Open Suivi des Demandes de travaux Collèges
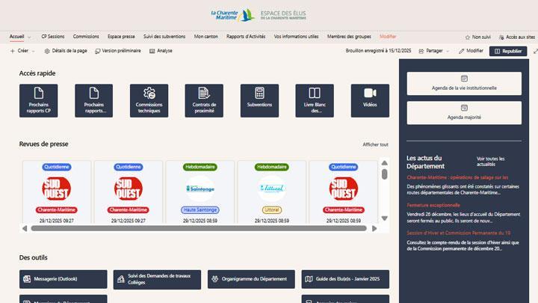538x303 pixels. click(157, 279)
